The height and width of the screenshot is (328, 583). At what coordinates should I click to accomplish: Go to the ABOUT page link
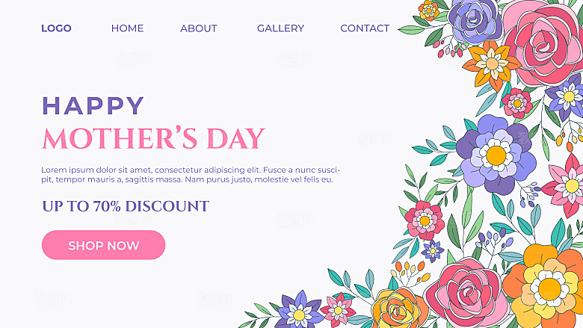(199, 28)
